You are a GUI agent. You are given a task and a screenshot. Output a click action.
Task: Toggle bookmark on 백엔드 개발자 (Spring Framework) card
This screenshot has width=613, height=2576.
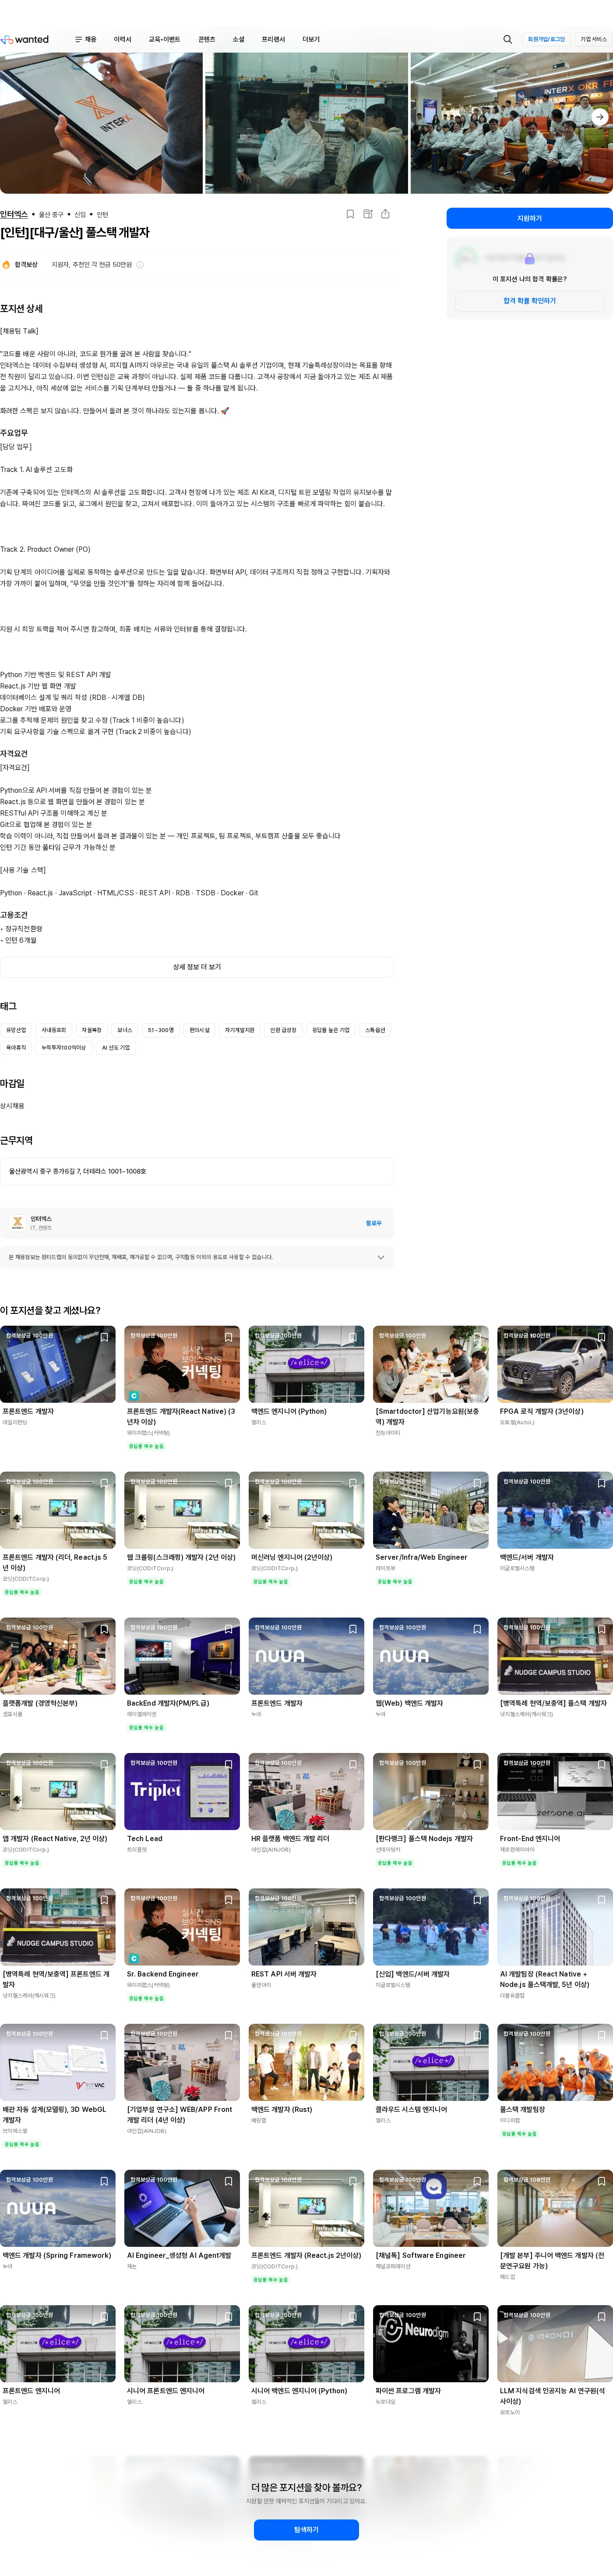[x=104, y=2181]
